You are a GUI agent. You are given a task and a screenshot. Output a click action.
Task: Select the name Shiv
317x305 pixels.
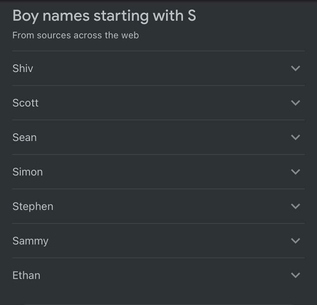[23, 68]
